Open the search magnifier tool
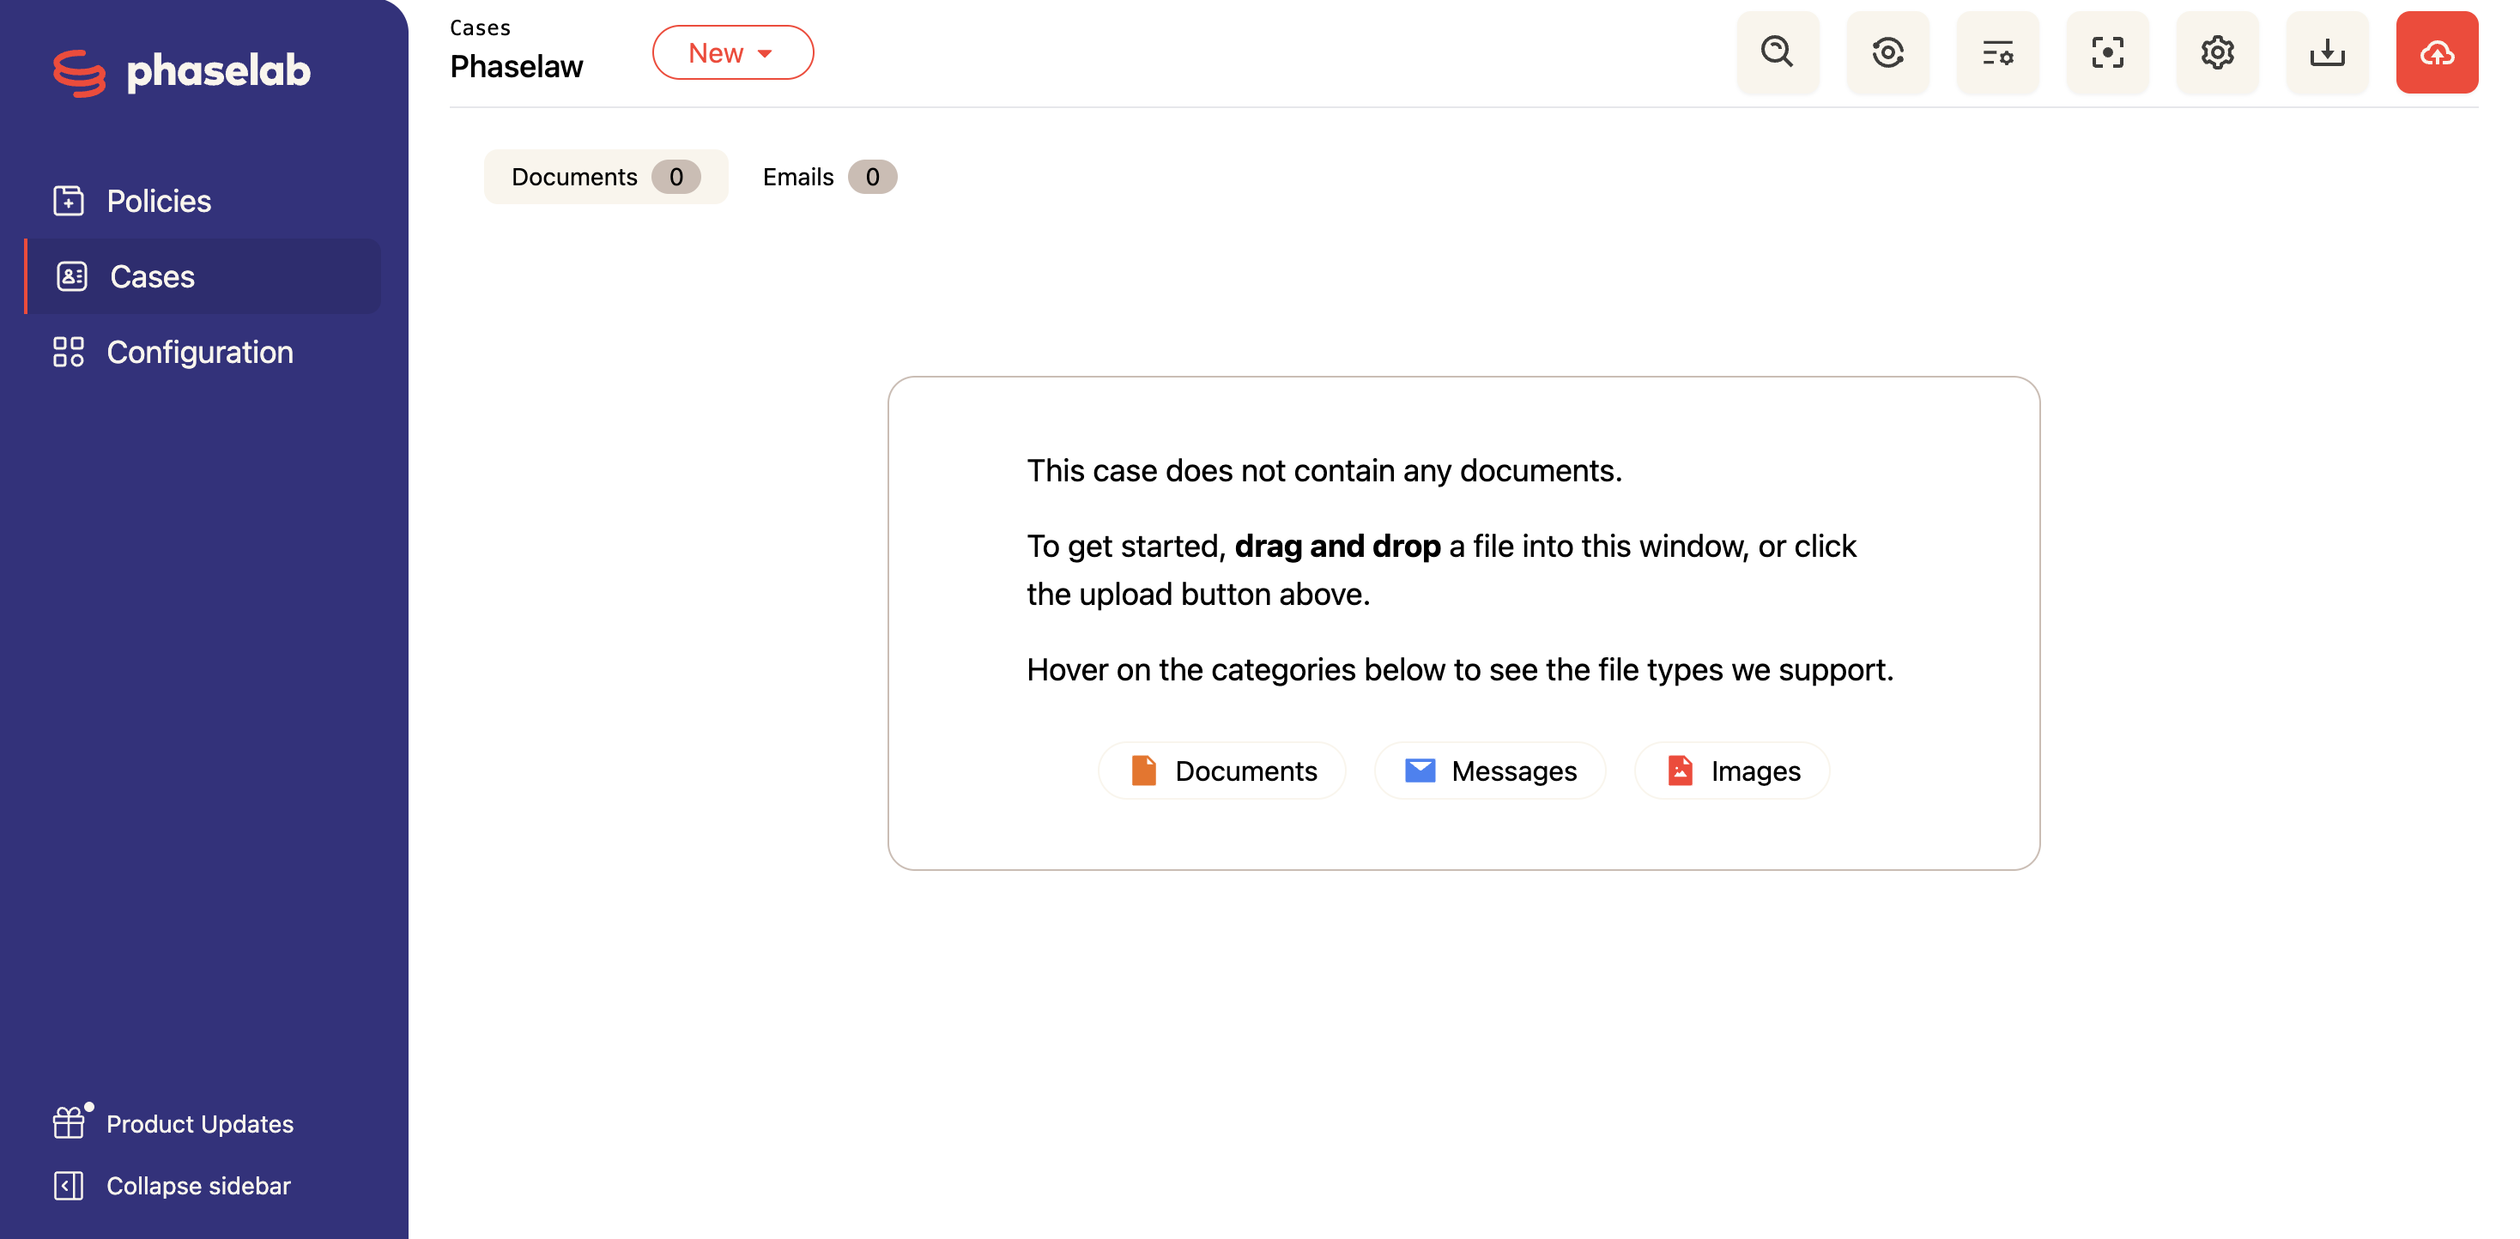The image size is (2520, 1239). tap(1778, 53)
